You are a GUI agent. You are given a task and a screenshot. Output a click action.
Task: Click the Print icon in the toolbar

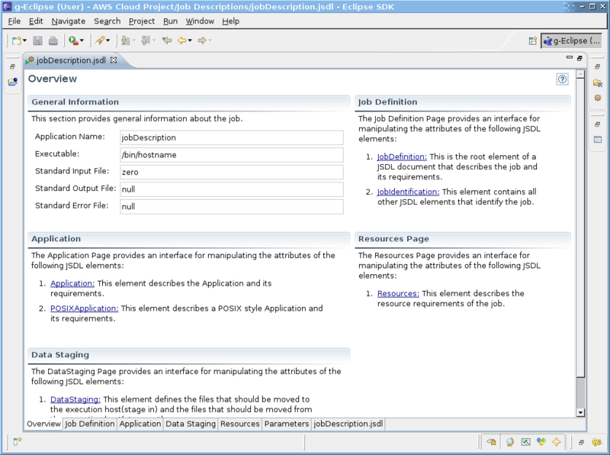click(53, 40)
